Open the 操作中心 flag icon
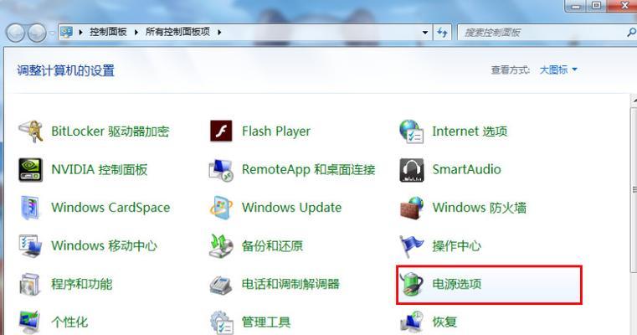Viewport: 637px width, 335px height. click(x=411, y=246)
